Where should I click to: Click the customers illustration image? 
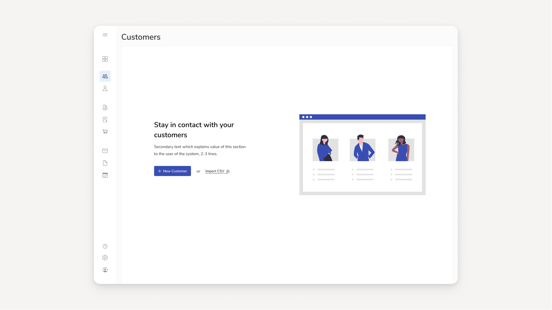point(362,154)
